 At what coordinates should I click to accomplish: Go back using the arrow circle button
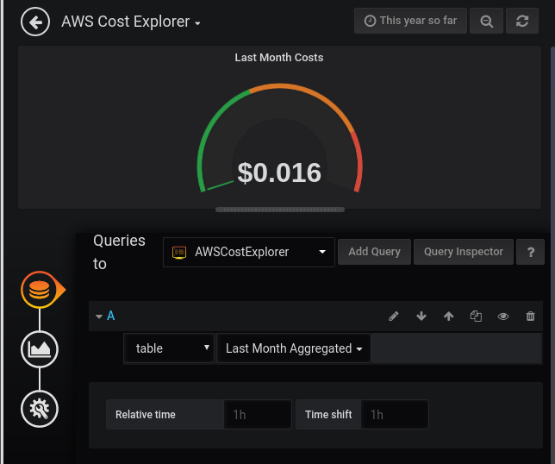point(35,22)
